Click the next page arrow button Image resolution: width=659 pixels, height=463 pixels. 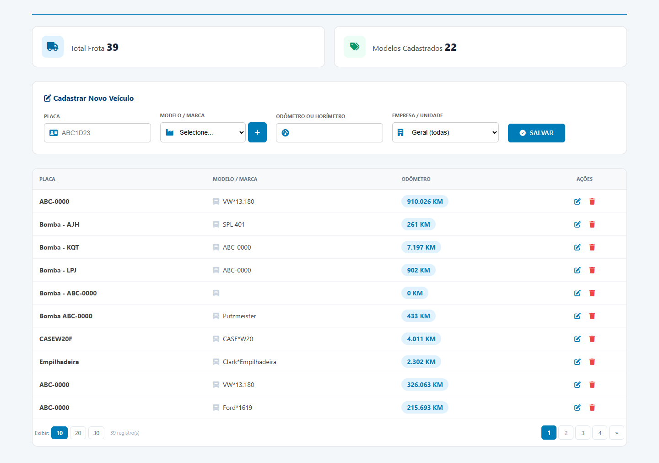[616, 433]
